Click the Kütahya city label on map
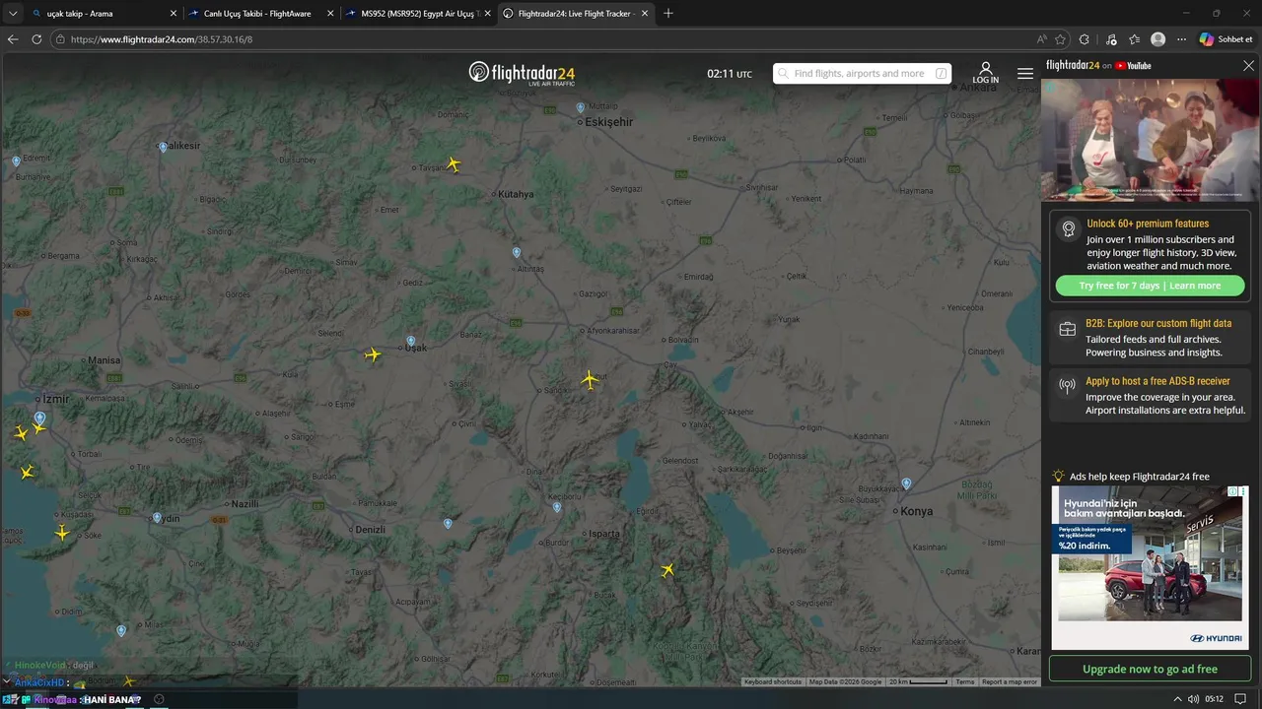 (x=516, y=194)
